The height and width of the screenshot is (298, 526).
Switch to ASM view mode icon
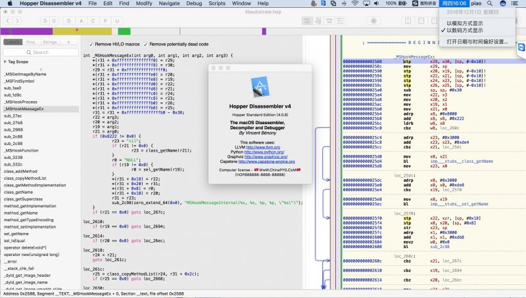(x=307, y=21)
